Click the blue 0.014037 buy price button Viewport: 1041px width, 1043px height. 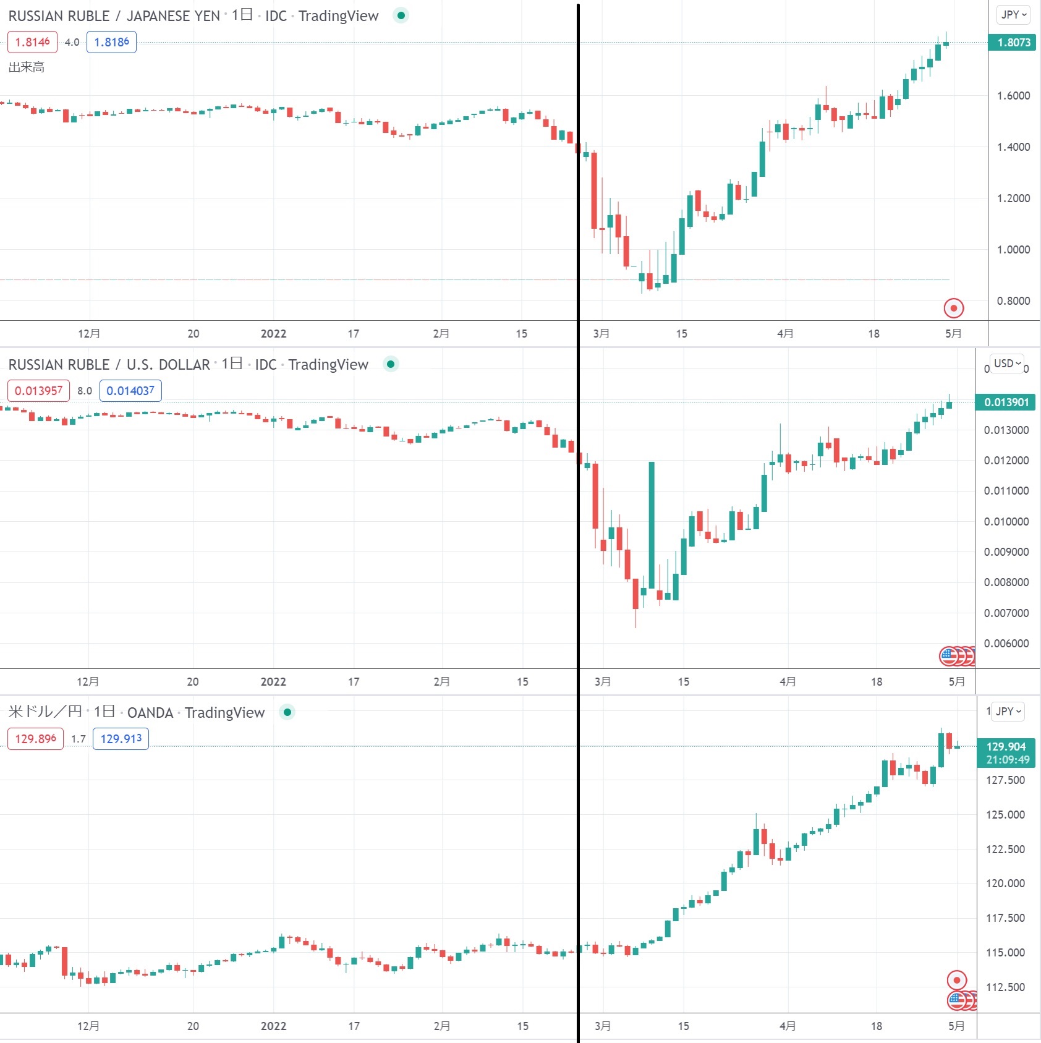click(130, 391)
